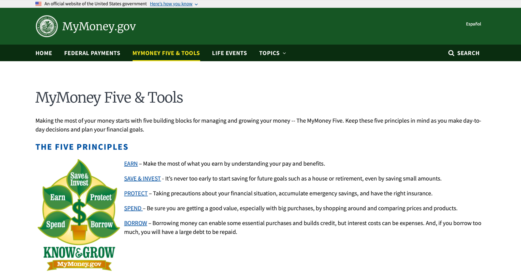521x273 pixels.
Task: Go to the Home menu item
Action: click(x=44, y=53)
